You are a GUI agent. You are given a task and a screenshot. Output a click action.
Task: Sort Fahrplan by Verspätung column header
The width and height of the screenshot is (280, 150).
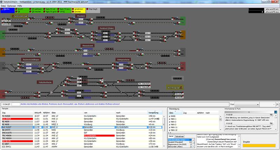(x=155, y=113)
